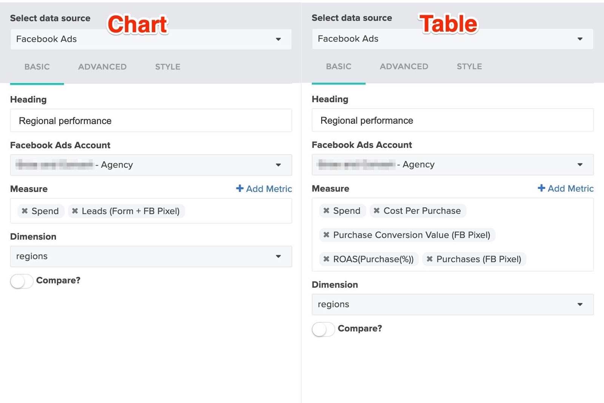Remove Leads (Form + FB Pixel) metric

[75, 211]
